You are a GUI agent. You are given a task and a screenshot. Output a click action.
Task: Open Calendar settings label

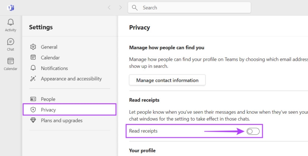click(50, 57)
